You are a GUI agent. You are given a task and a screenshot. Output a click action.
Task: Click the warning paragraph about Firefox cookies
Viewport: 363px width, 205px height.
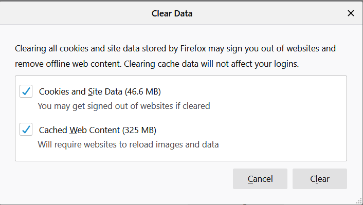(x=175, y=56)
